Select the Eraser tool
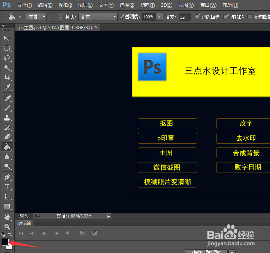Screen dimensions: 270x253 7,137
